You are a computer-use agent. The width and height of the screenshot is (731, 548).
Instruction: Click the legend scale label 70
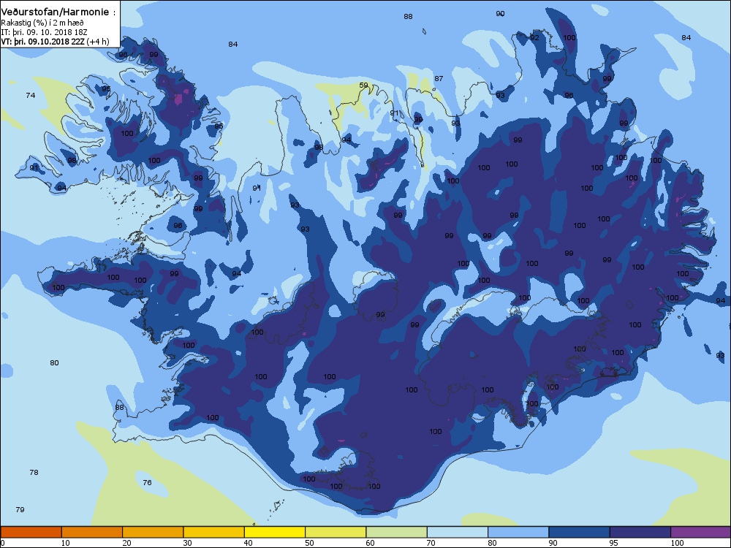tap(431, 543)
